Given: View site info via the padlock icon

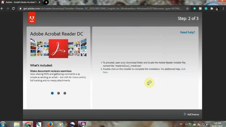Looking at the screenshot, I should point(20,8).
